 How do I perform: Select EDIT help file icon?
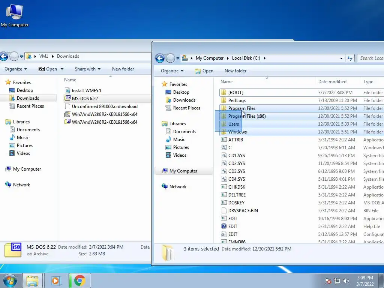click(x=223, y=226)
